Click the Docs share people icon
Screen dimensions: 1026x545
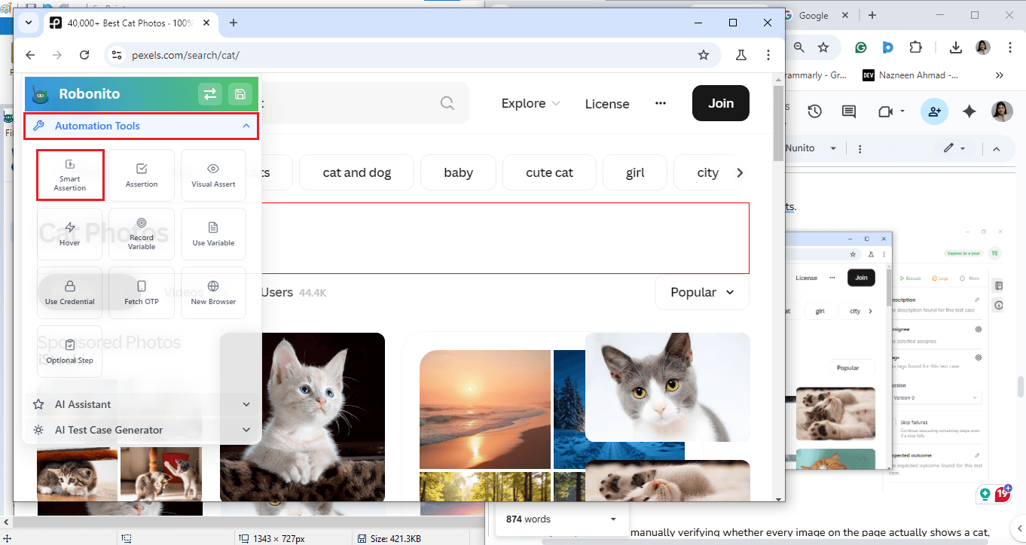(935, 111)
